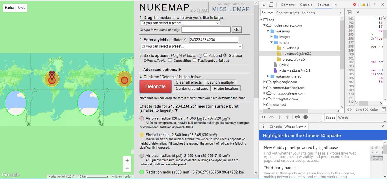The height and width of the screenshot is (179, 387).
Task: Toggle pause on exceptions
Action: pos(305,118)
